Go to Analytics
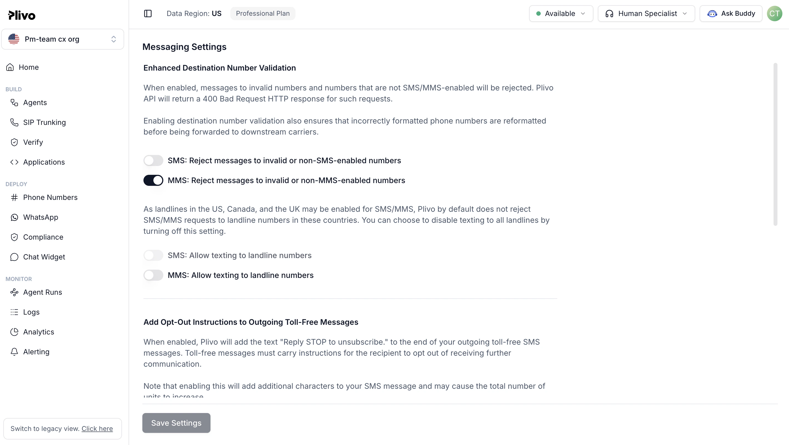Image resolution: width=789 pixels, height=445 pixels. pos(39,332)
